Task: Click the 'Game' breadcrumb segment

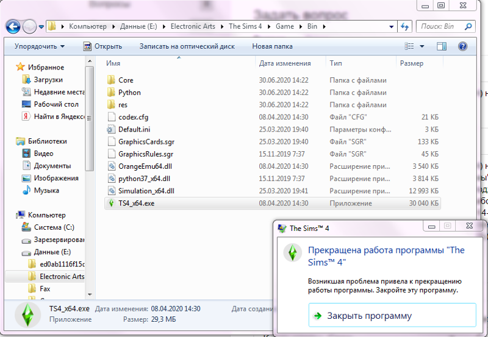Action: [284, 26]
